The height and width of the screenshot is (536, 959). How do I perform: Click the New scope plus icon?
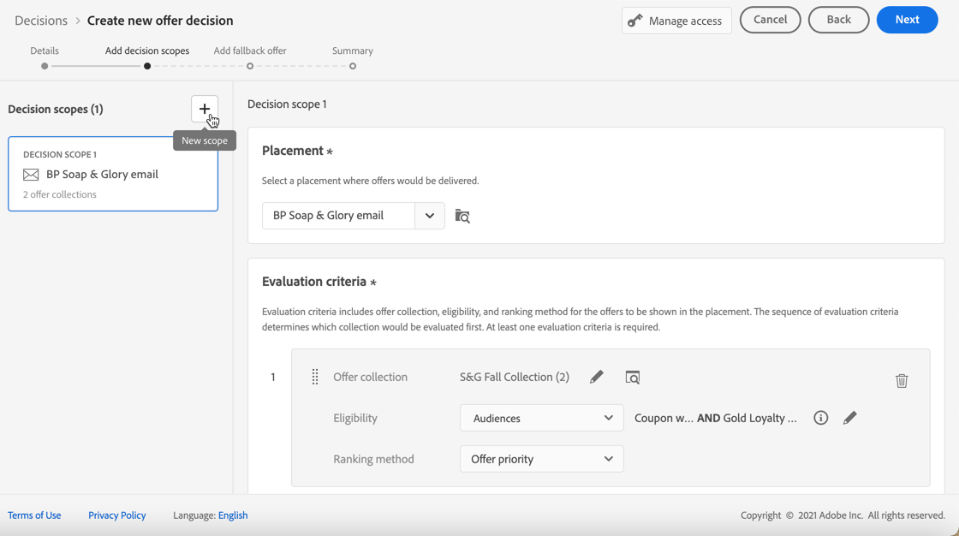204,109
